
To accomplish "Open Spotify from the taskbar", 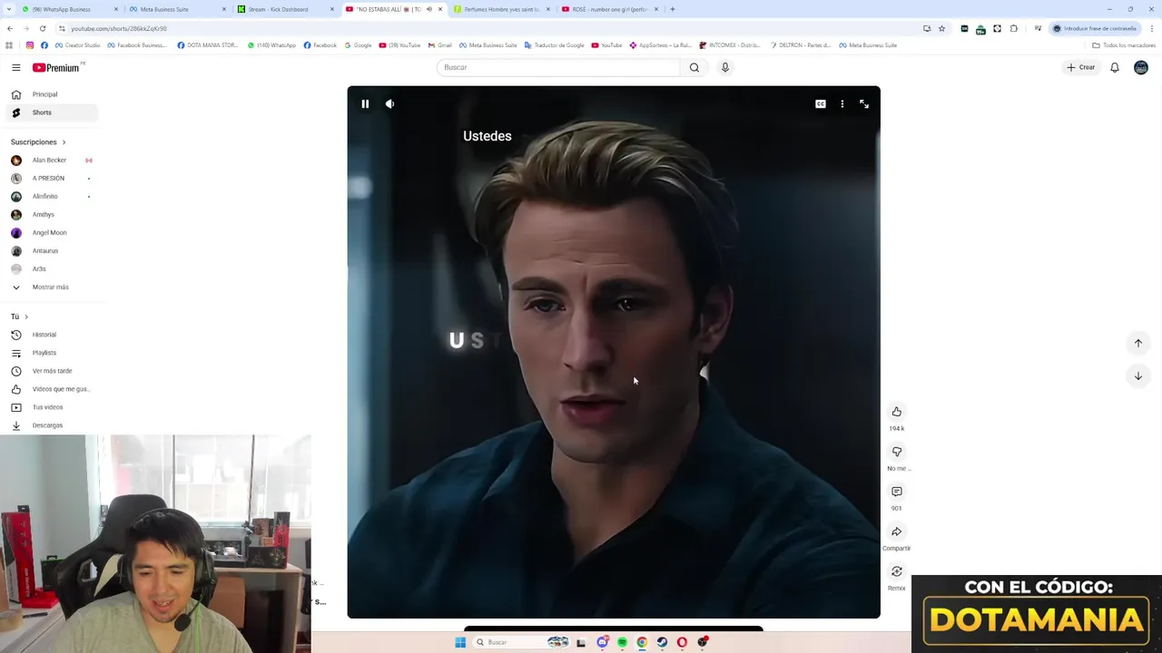I will (x=622, y=642).
